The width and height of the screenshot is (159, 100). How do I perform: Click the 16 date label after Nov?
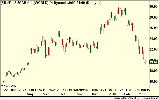tap(86, 90)
